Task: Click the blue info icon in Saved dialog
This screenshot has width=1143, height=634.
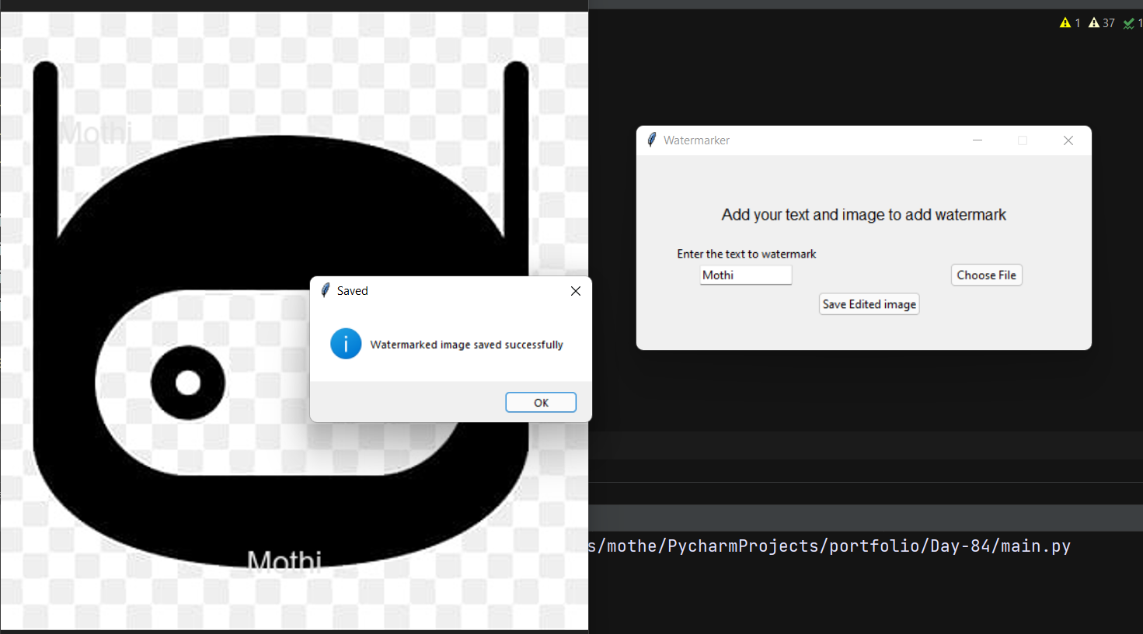Action: [346, 344]
